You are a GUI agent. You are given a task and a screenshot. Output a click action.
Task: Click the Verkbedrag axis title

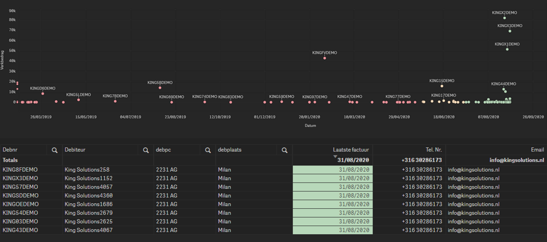point(3,60)
